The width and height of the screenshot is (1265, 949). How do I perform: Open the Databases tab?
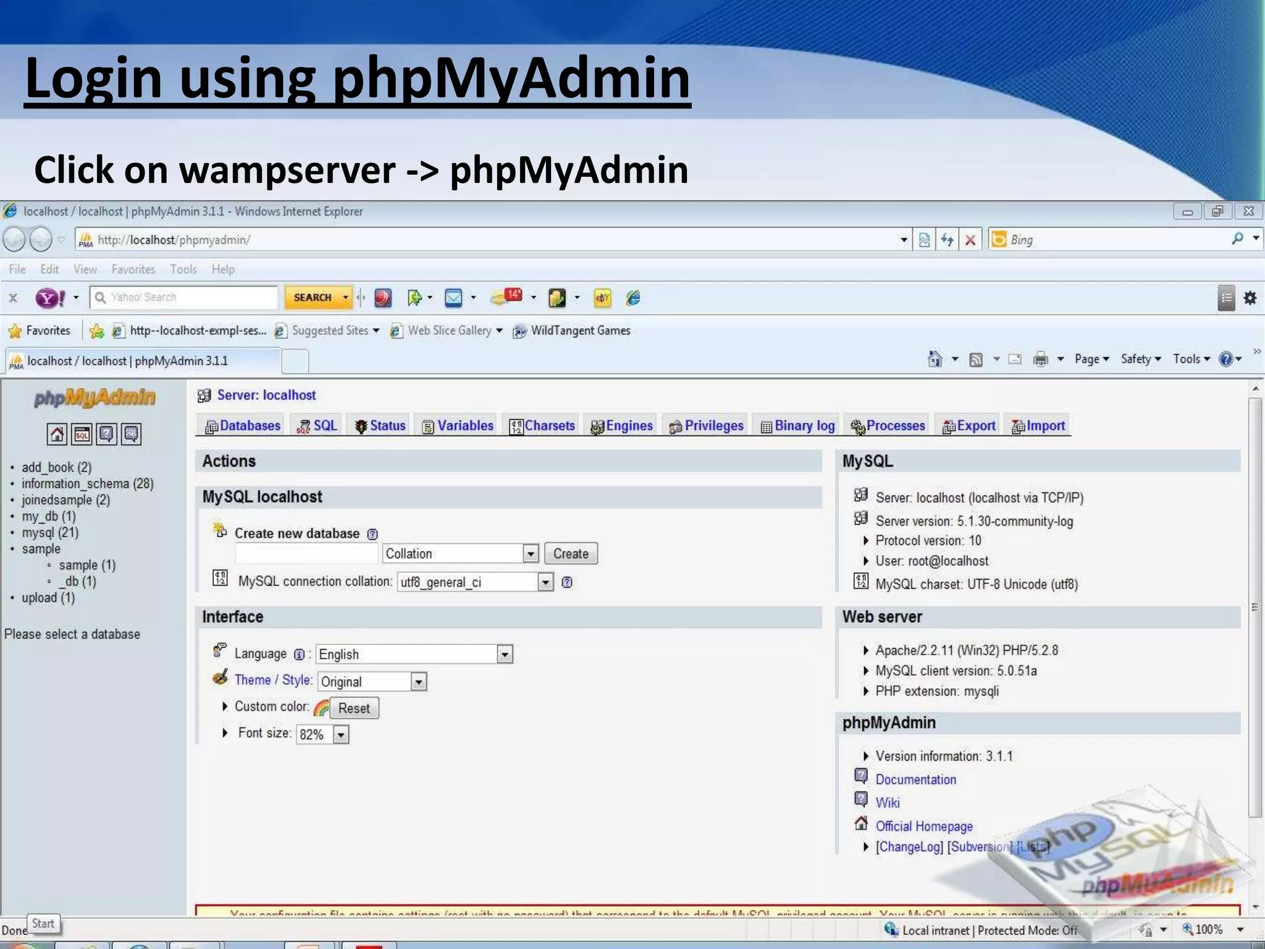[x=243, y=426]
